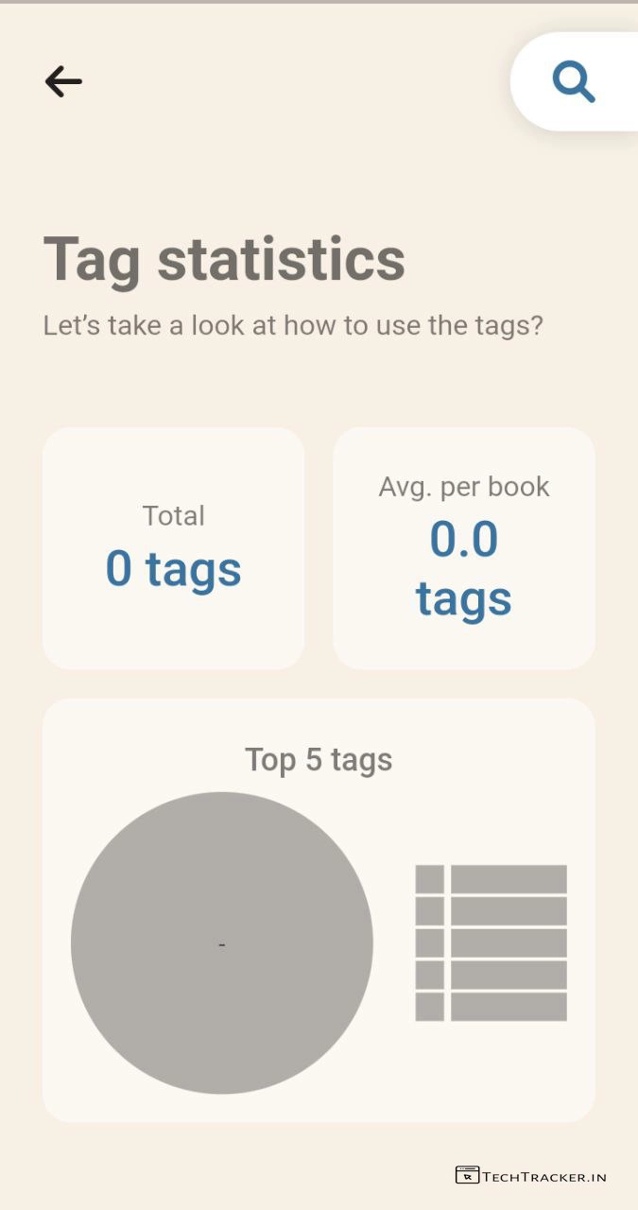Click the fifth legend label placeholder bar

(x=509, y=1007)
